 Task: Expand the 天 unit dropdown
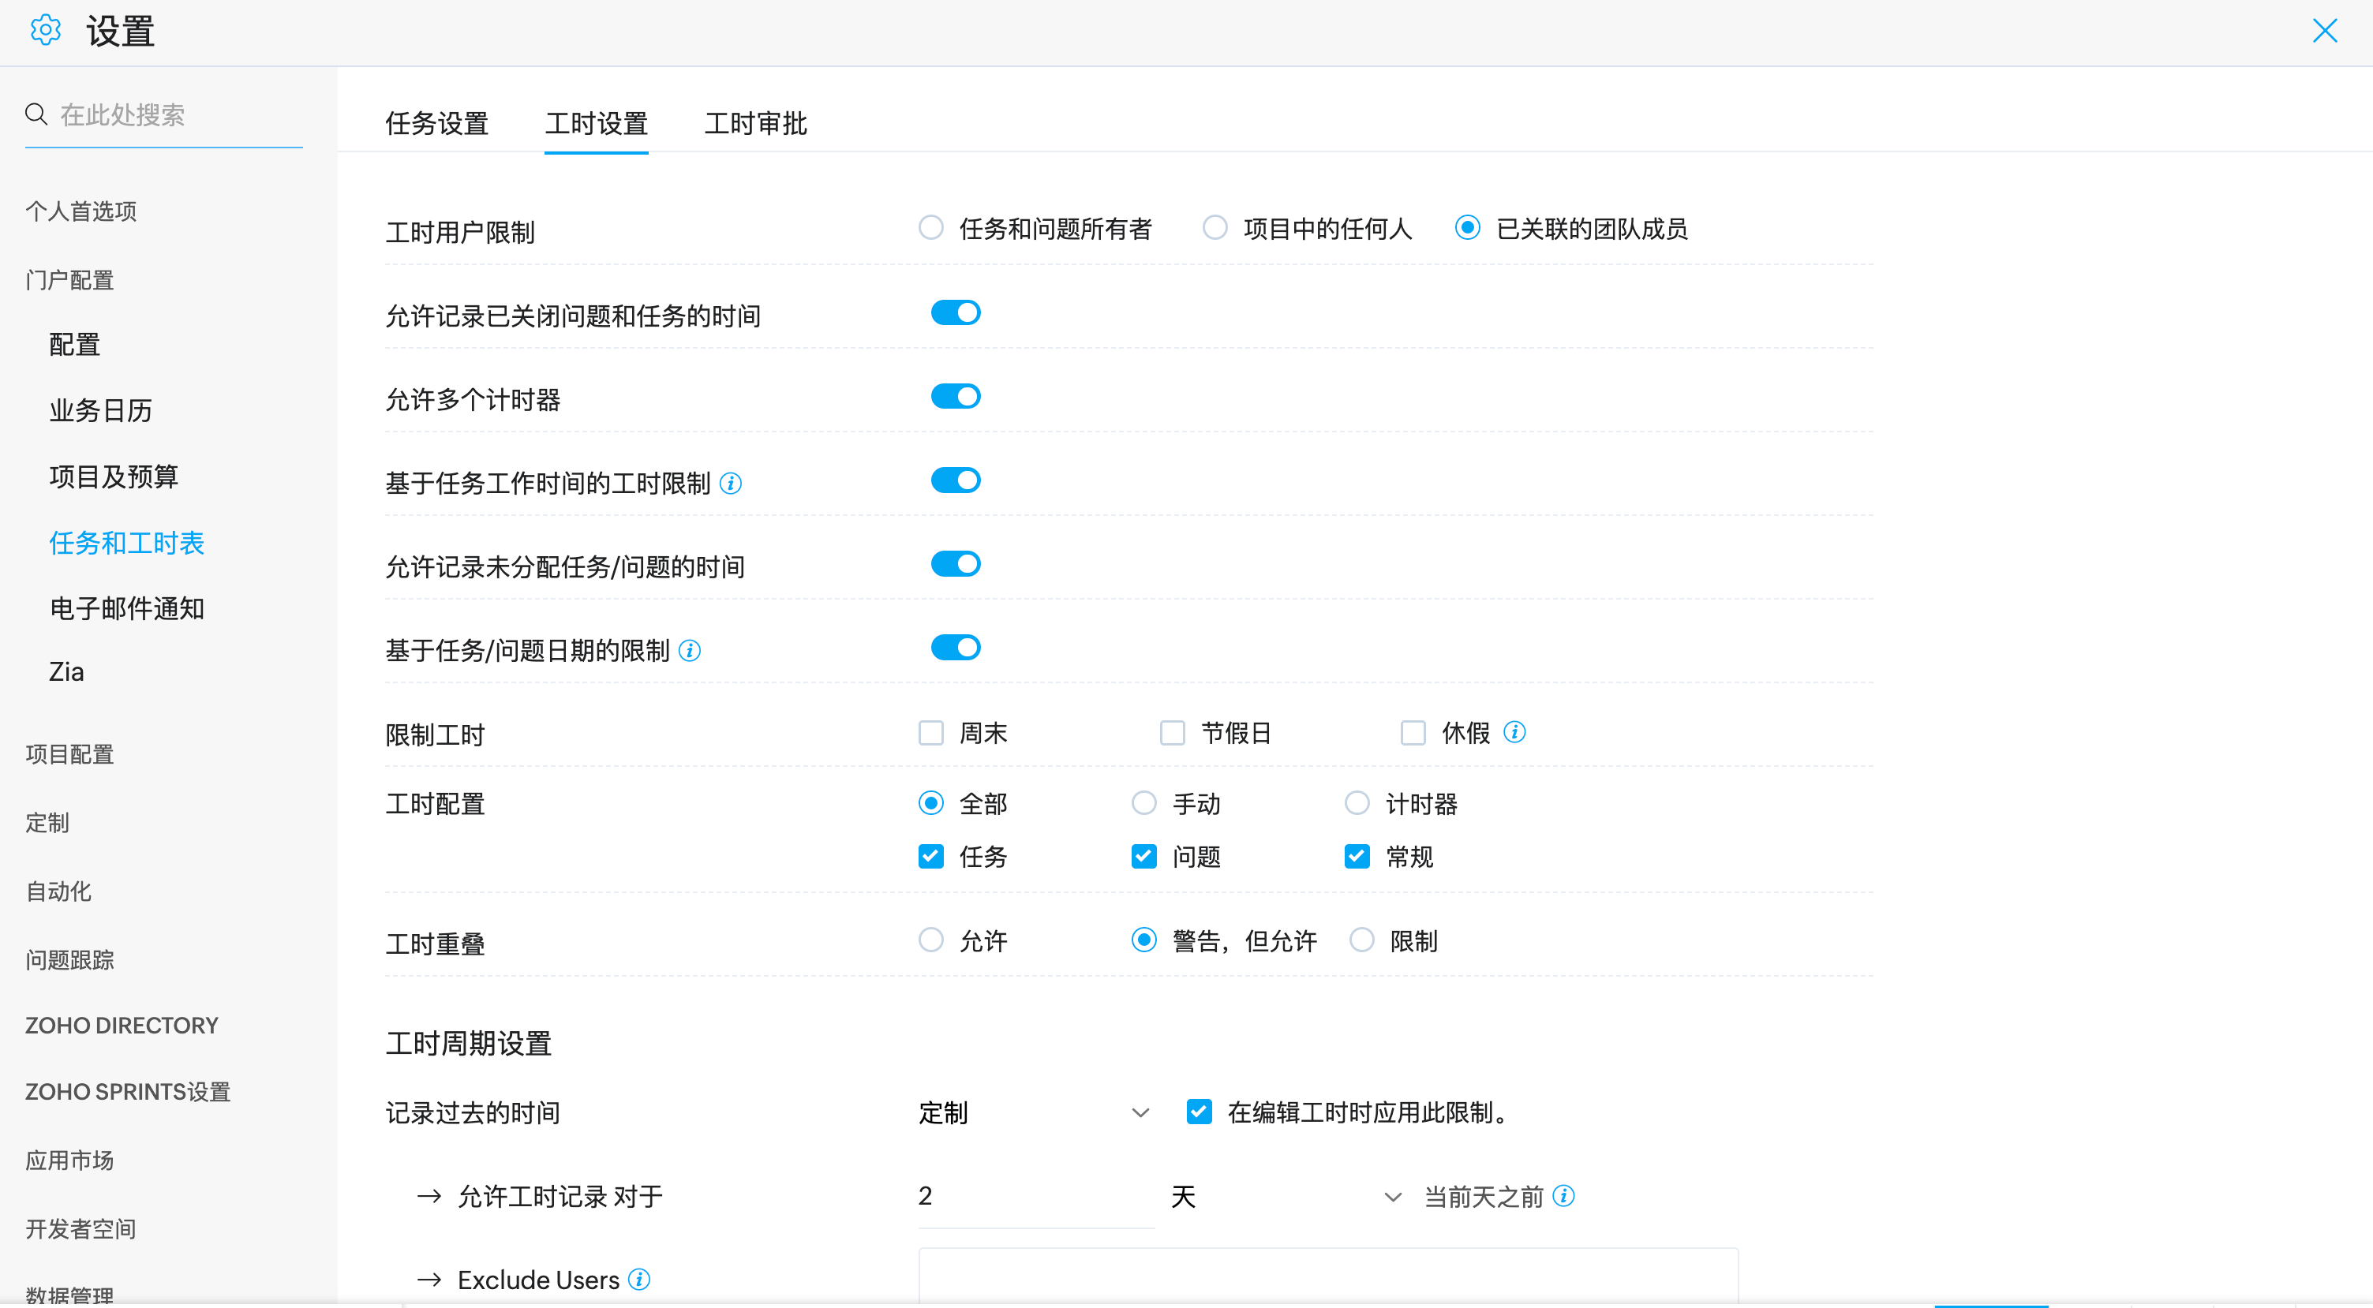(1285, 1197)
